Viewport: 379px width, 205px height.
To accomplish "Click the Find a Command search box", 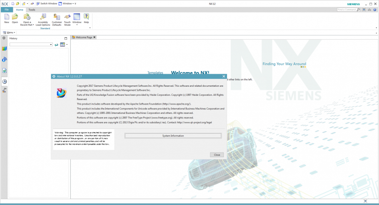I will [x=348, y=10].
